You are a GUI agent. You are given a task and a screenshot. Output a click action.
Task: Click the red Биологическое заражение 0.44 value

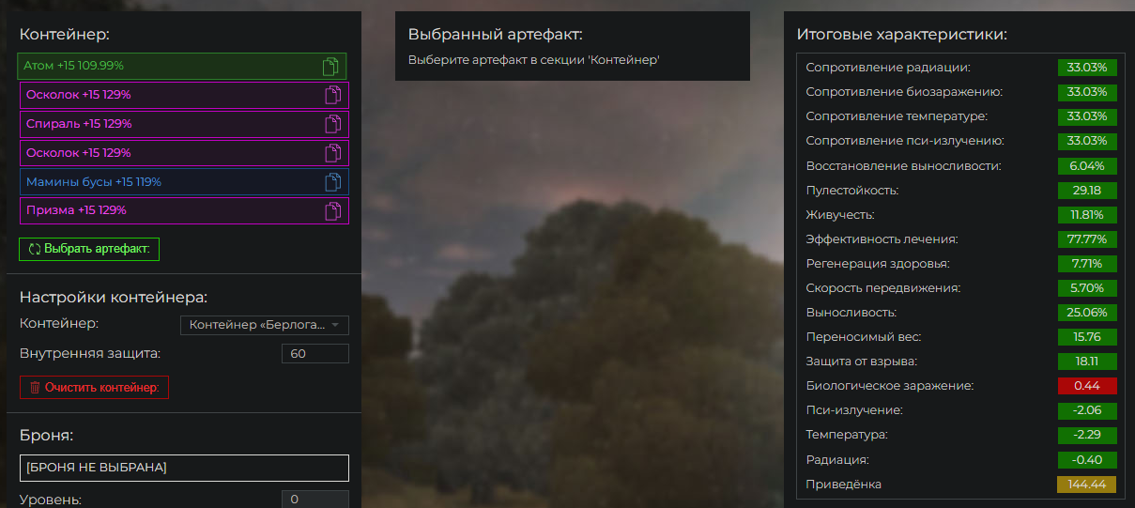1087,386
